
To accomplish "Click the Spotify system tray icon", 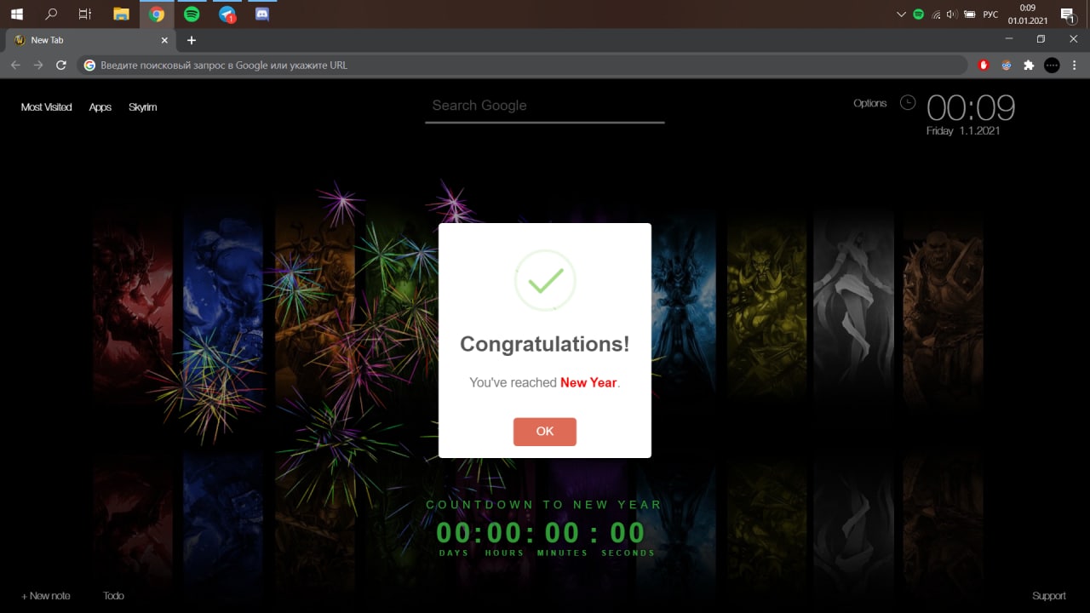I will [x=918, y=14].
